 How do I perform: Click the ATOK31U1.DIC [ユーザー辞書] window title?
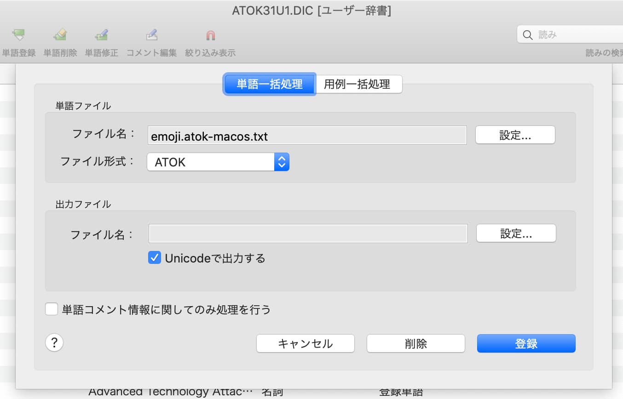[311, 11]
